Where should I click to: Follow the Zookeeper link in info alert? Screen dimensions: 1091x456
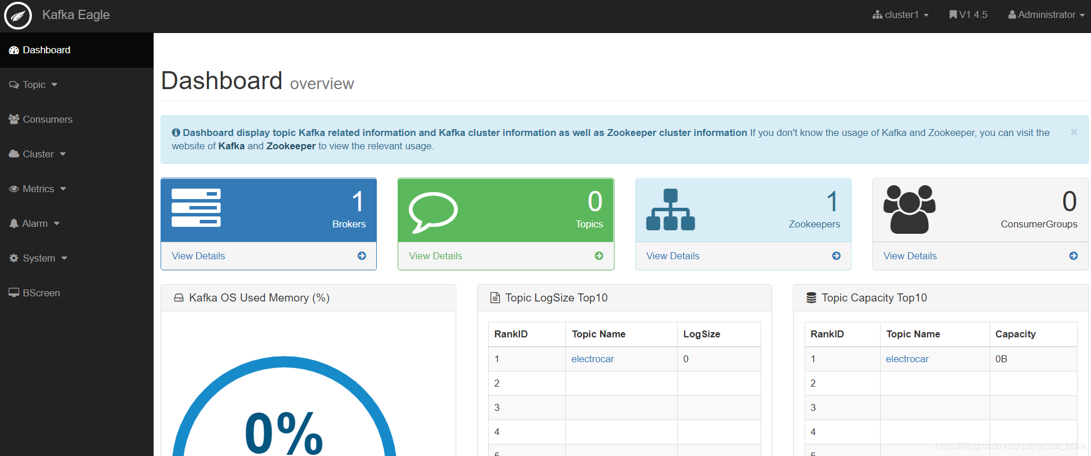click(x=291, y=146)
